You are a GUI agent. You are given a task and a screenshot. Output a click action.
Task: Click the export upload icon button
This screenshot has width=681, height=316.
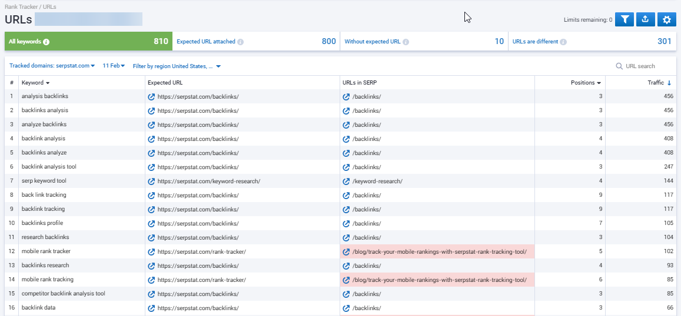point(645,20)
